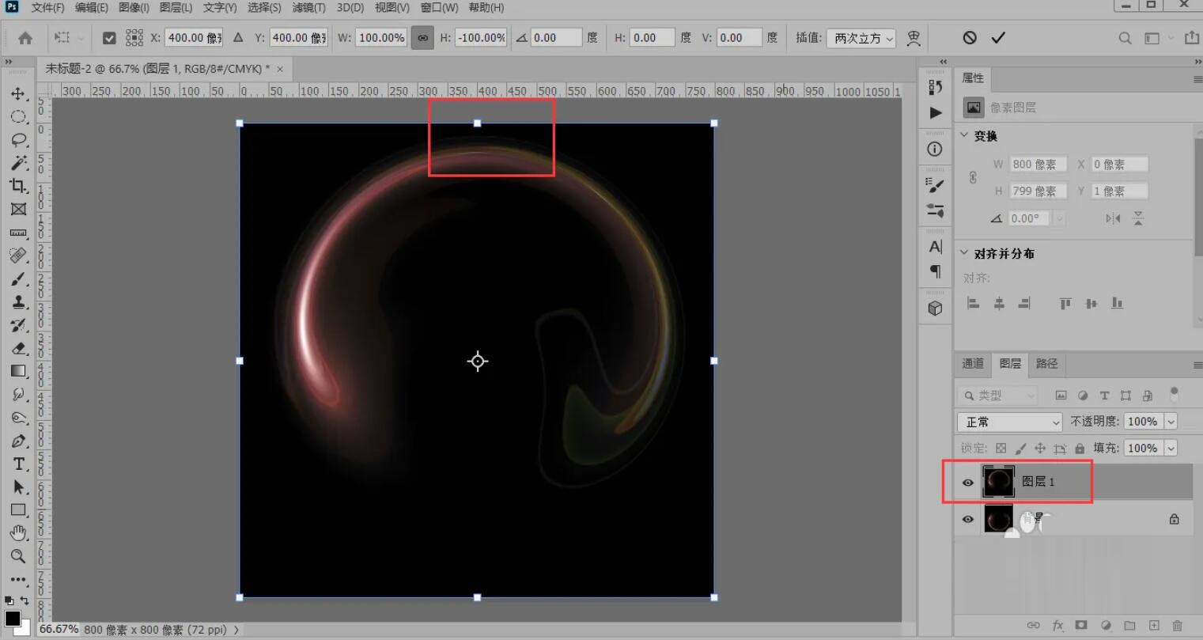Hide the 图层 1 layer
Screen dimensions: 1203x640
click(967, 481)
